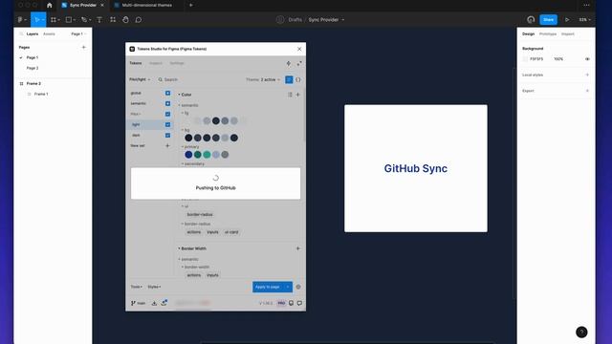
Task: Select Page 2 in Pages list
Action: (x=33, y=68)
